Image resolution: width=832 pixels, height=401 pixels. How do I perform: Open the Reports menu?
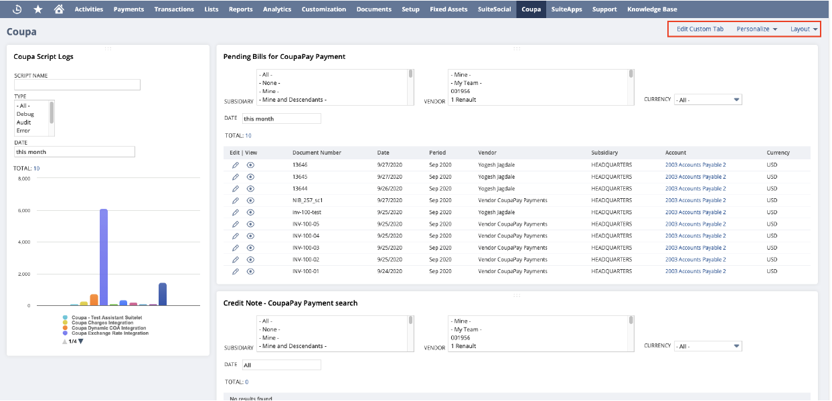(x=240, y=9)
